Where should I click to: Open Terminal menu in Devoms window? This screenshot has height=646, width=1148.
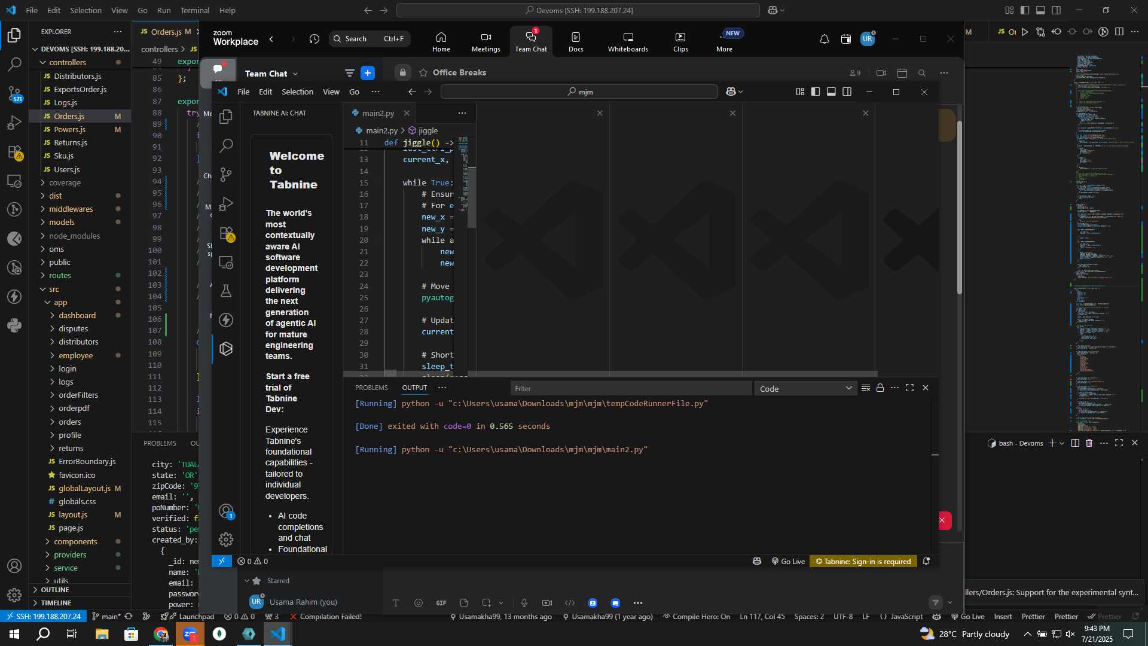(195, 10)
